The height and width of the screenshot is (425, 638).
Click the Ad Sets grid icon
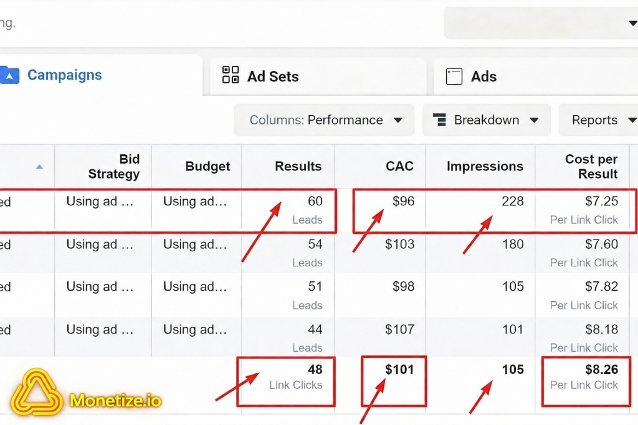point(231,75)
